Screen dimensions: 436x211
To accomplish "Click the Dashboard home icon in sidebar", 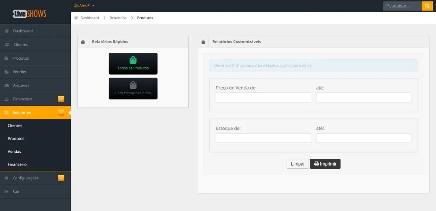I will 7,31.
